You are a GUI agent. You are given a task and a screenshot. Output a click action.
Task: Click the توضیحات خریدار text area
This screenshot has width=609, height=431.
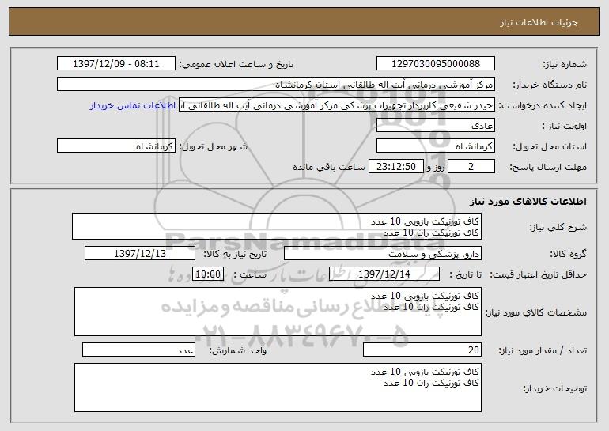278,388
